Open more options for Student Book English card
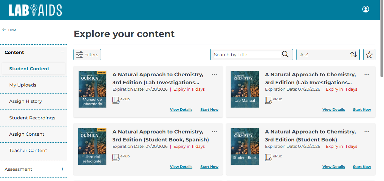Viewport: 384px width, 181px height. point(367,132)
